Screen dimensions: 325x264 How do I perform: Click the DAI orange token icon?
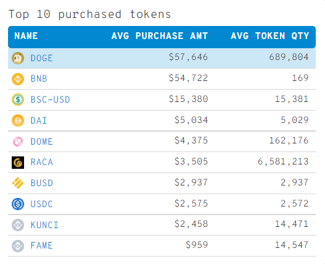pos(18,121)
